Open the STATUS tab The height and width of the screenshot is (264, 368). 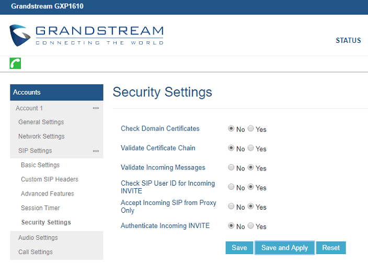click(348, 40)
